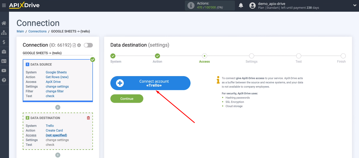This screenshot has width=359, height=158.
Task: Click the plus expander below the Data Source panel
Action: (58, 107)
